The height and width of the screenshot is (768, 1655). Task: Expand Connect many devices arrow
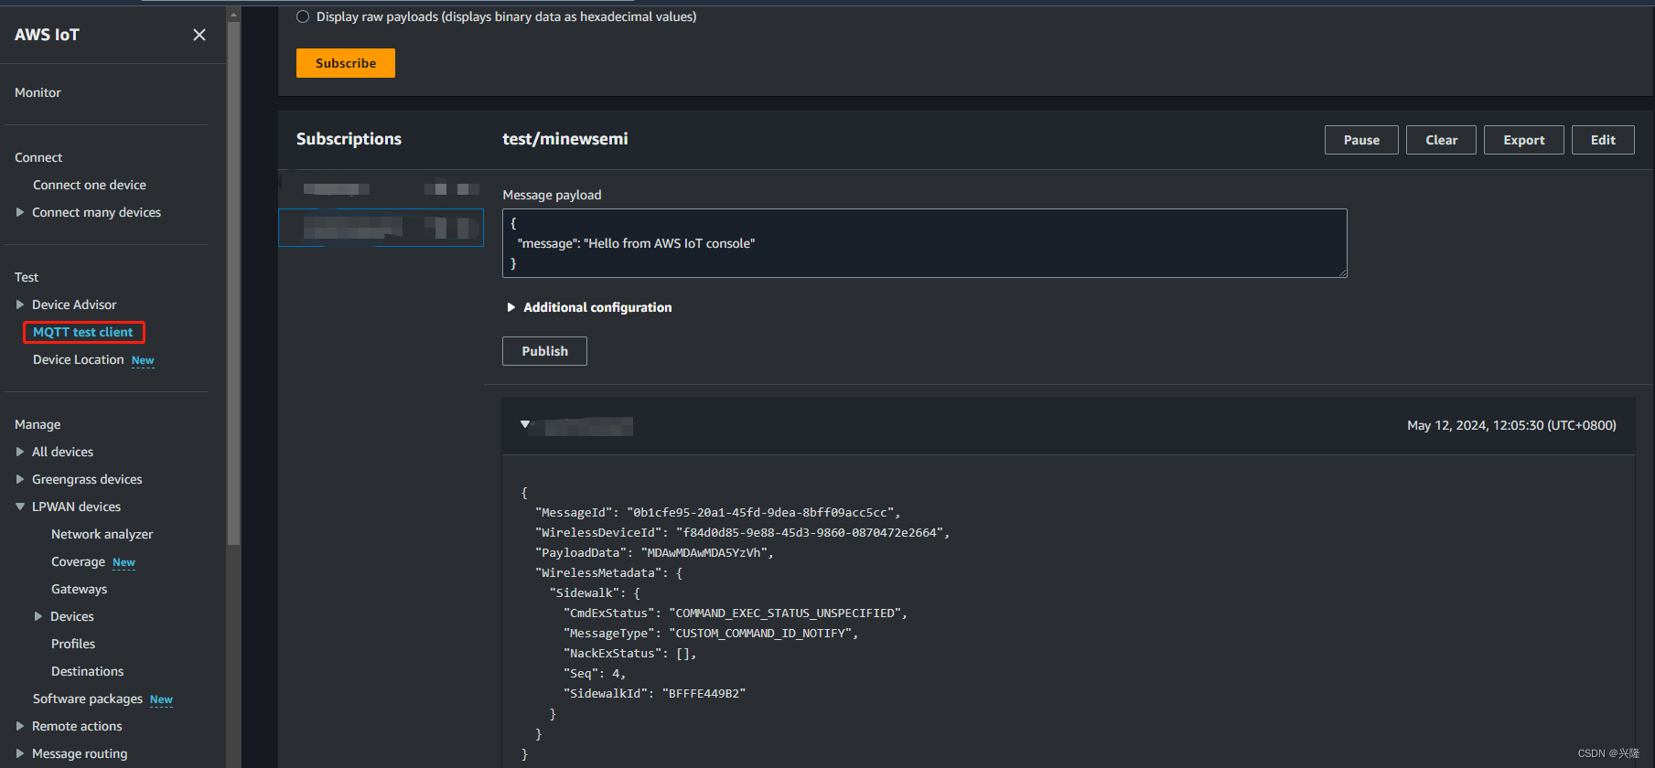click(x=20, y=212)
